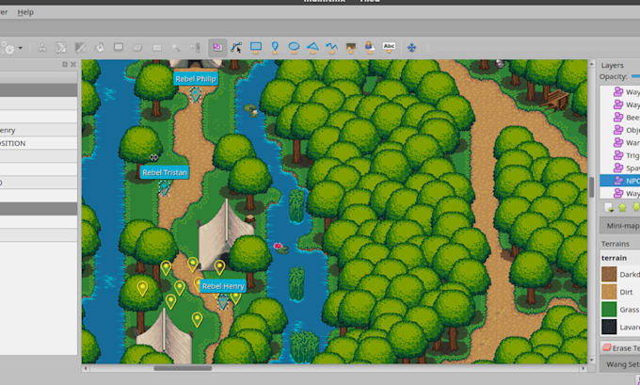Select the Insert Tile tool

(x=351, y=48)
